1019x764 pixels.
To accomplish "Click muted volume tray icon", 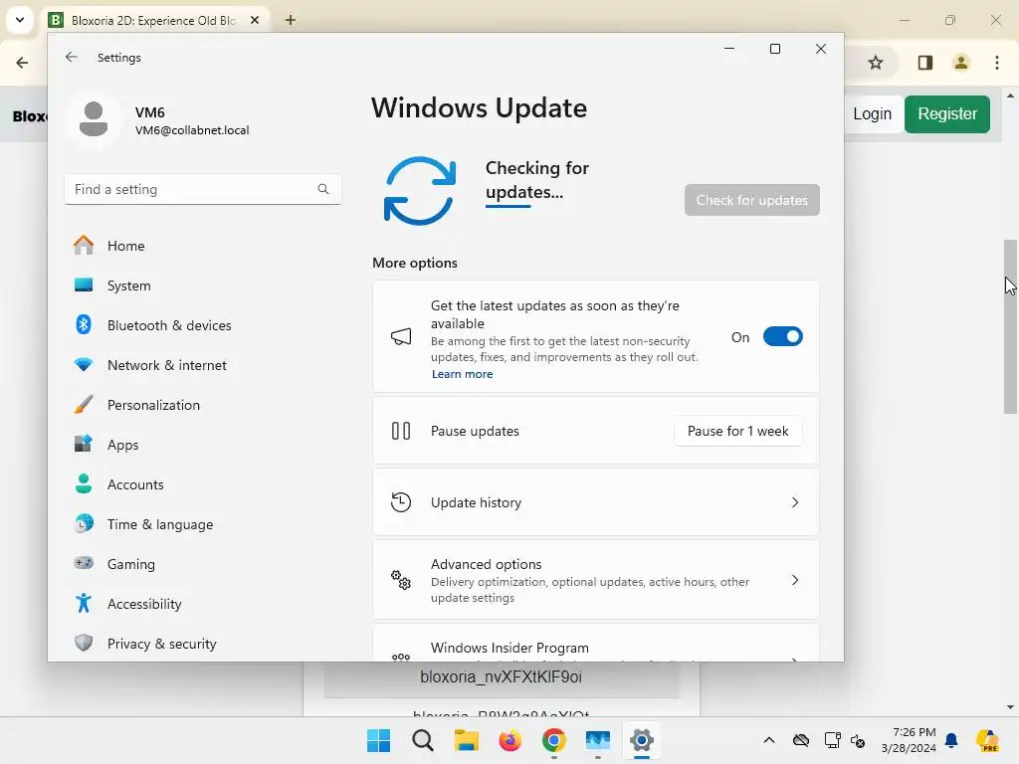I will click(858, 740).
